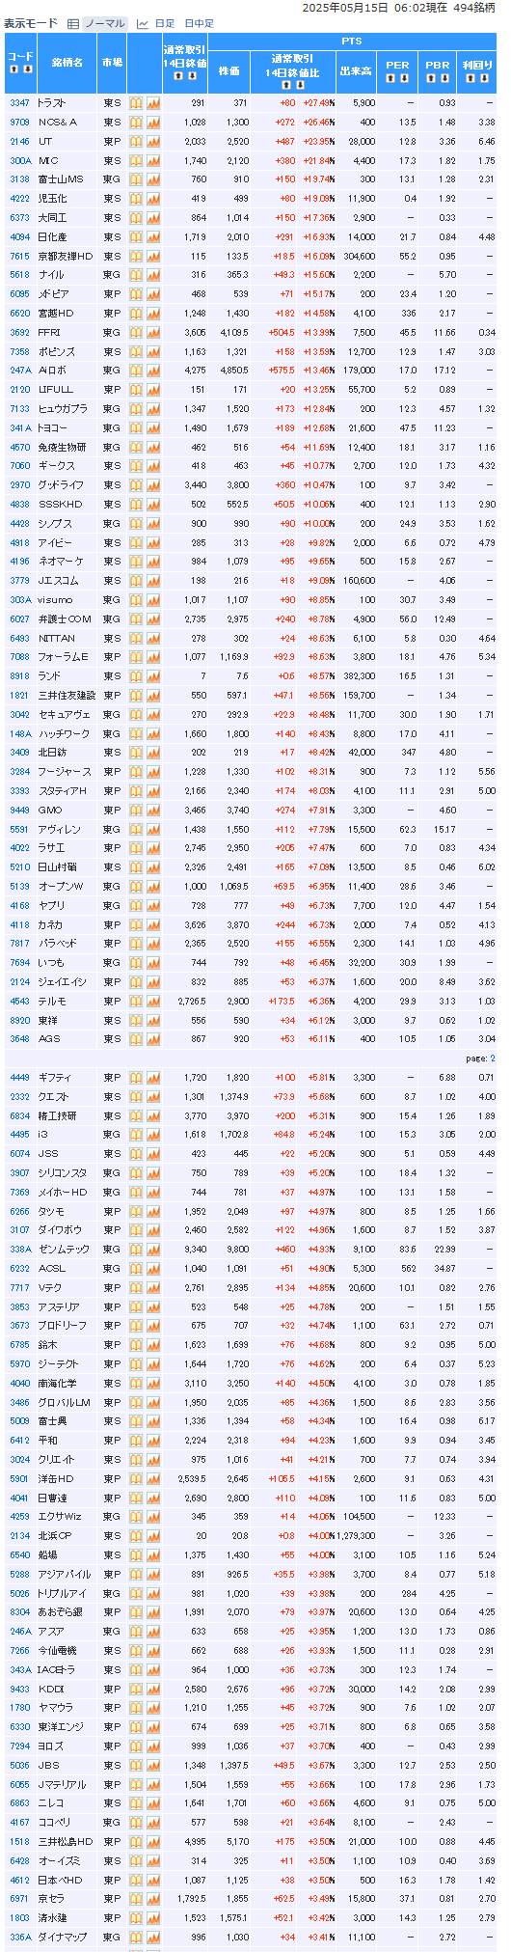Open the book icon for ギフティ row

click(x=136, y=1078)
